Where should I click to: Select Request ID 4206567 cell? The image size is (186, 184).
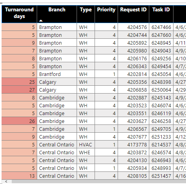[133, 129]
